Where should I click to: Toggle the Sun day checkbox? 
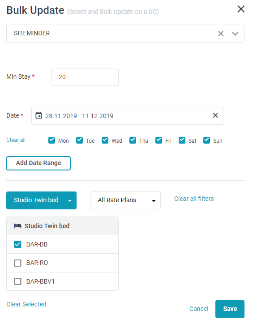click(206, 140)
